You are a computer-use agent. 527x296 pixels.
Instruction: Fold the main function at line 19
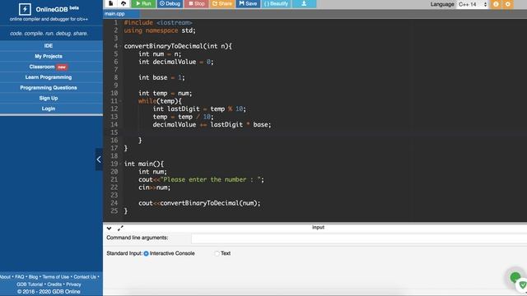point(120,164)
